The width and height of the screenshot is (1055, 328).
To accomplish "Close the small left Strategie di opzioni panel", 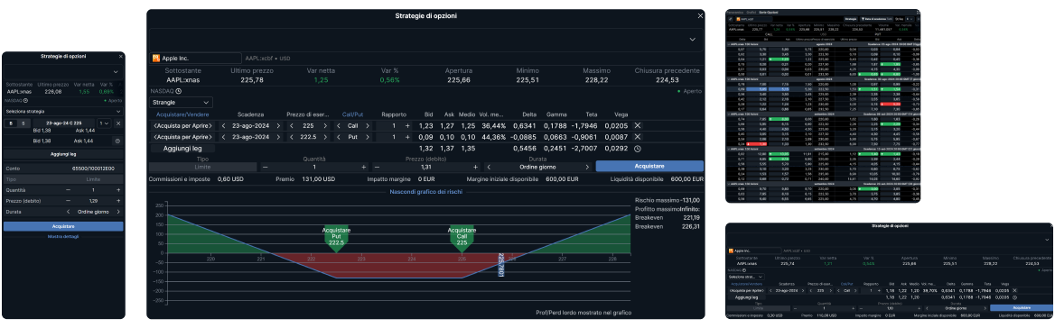I will 121,57.
